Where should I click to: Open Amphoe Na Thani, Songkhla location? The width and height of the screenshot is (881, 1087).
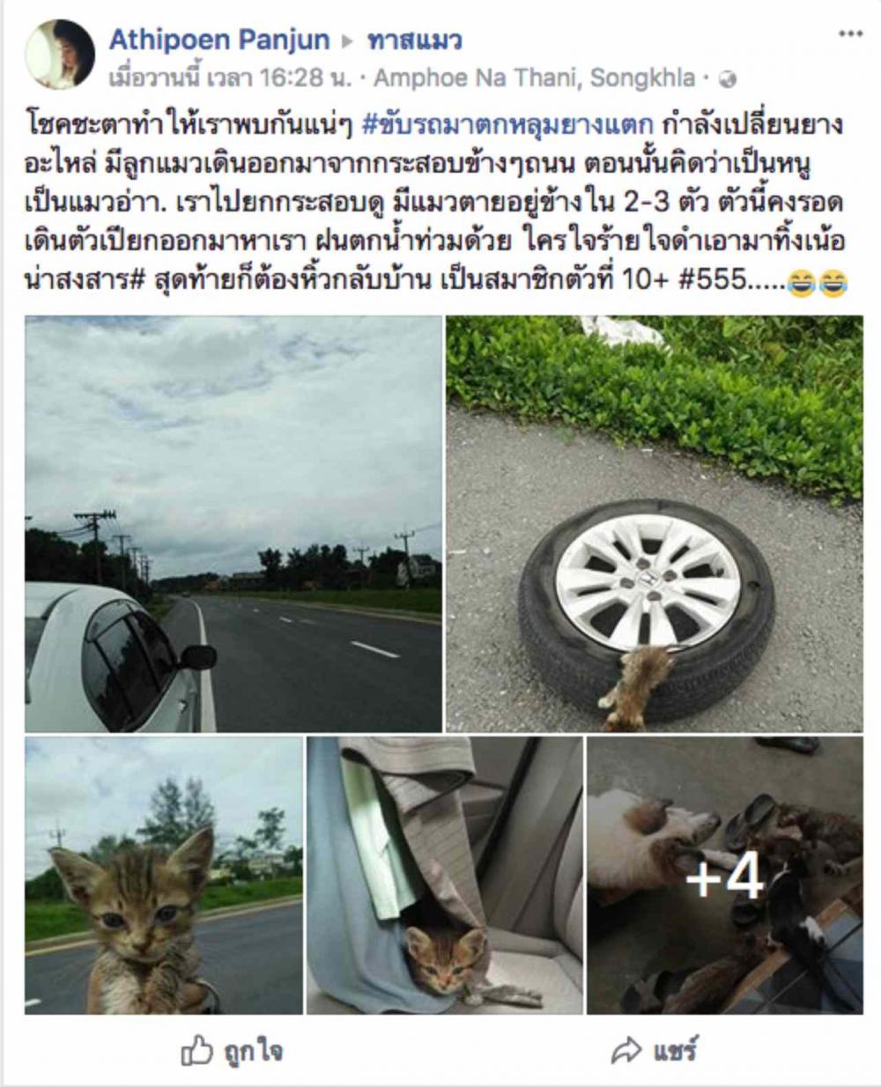click(534, 78)
